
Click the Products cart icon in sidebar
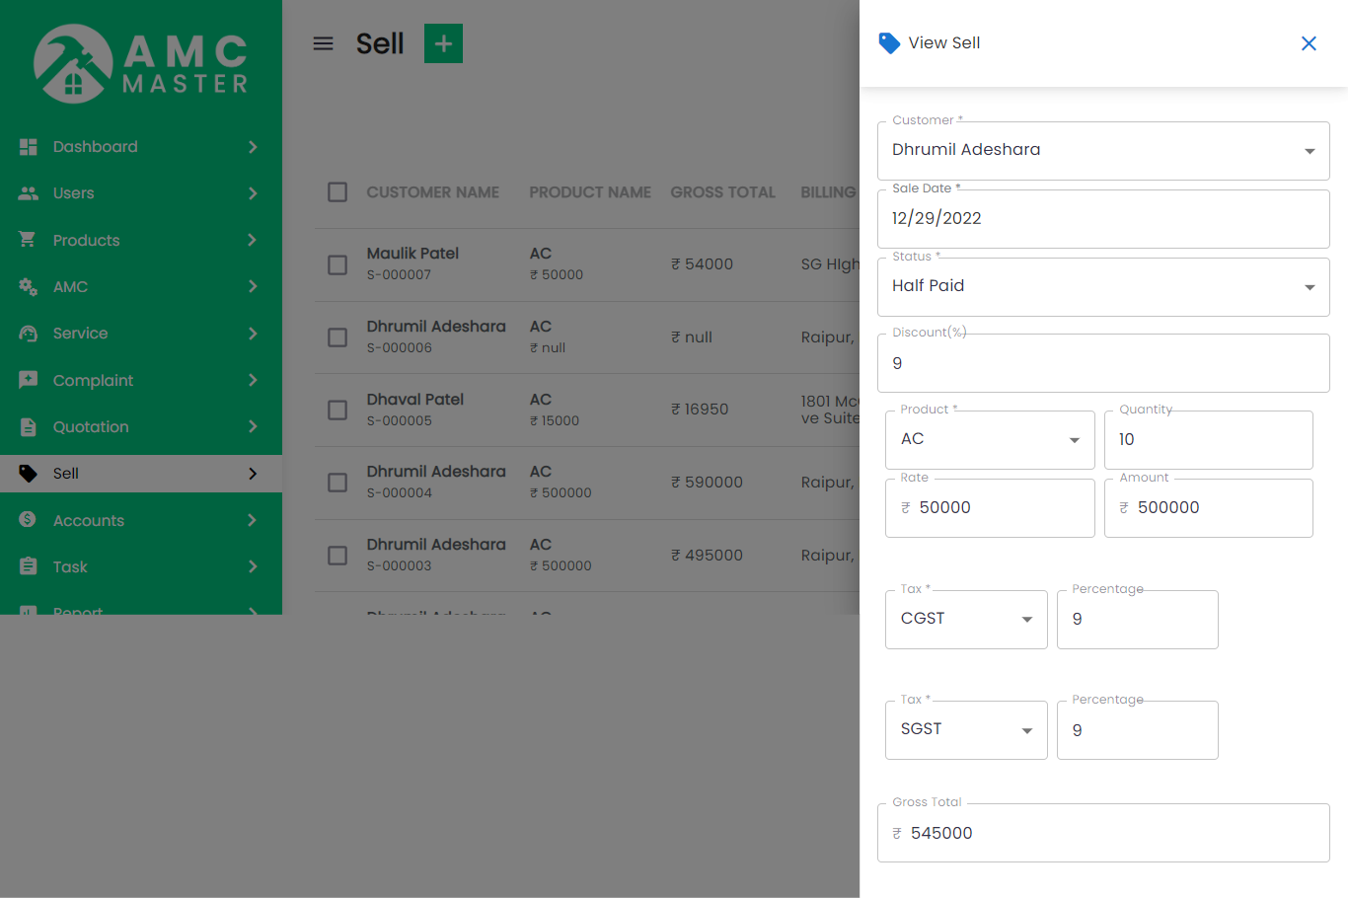(x=29, y=240)
